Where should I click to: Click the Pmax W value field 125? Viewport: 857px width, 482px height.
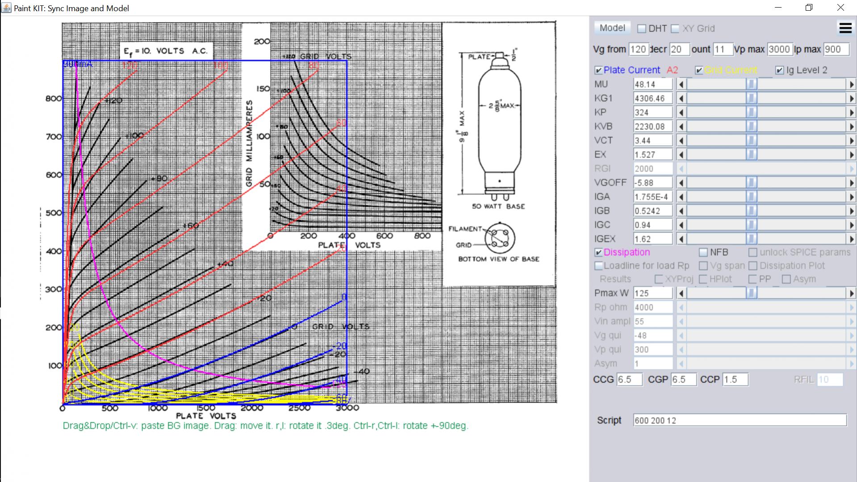click(653, 293)
